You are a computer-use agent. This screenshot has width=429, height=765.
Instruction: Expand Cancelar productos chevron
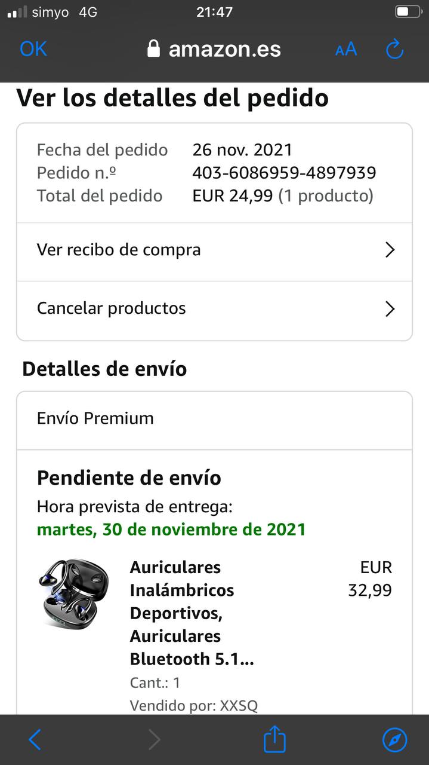coord(390,308)
